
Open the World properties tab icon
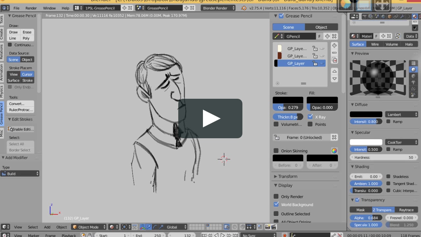coord(383,16)
